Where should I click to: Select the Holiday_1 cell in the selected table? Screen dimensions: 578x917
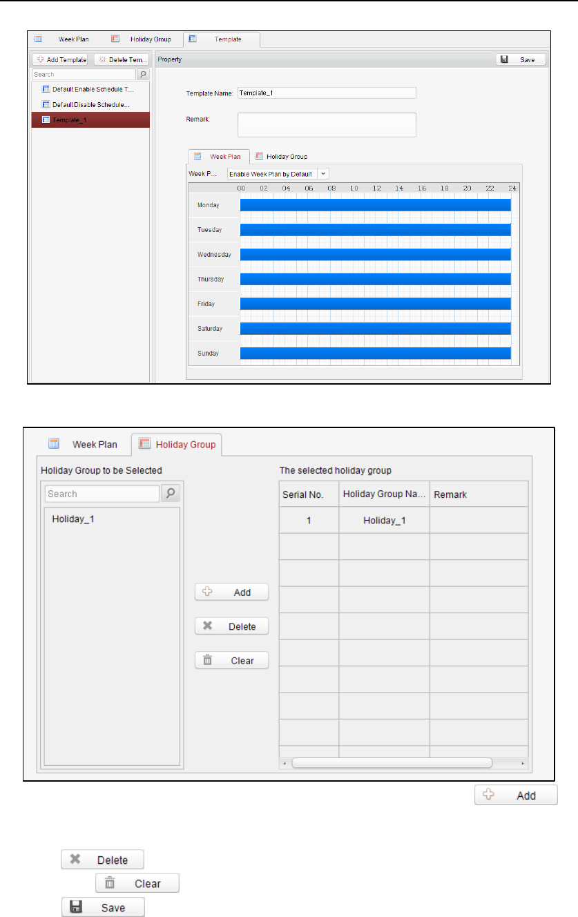point(384,521)
